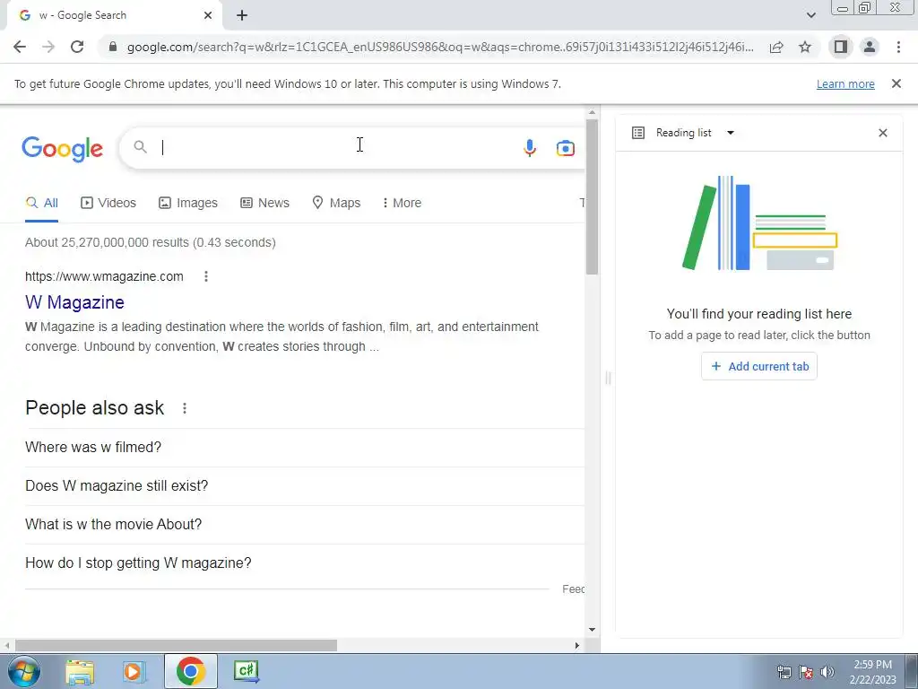Open the Chrome profile avatar menu
918x689 pixels.
pos(870,47)
